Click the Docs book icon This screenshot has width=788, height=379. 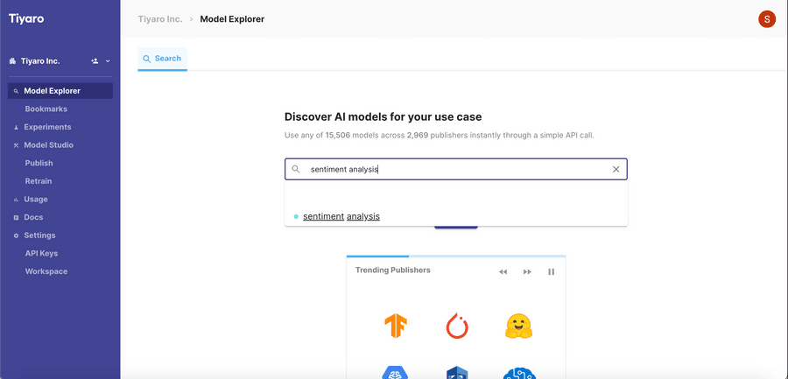pos(16,218)
